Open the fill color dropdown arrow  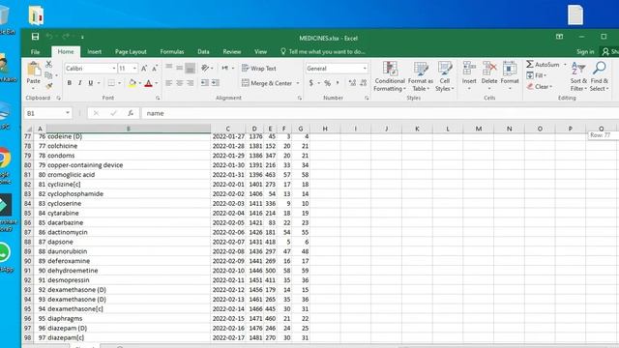[x=139, y=83]
